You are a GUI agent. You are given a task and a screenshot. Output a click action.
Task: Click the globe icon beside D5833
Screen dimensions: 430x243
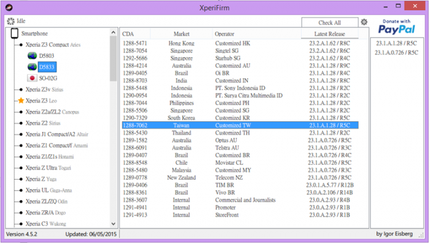pos(32,67)
